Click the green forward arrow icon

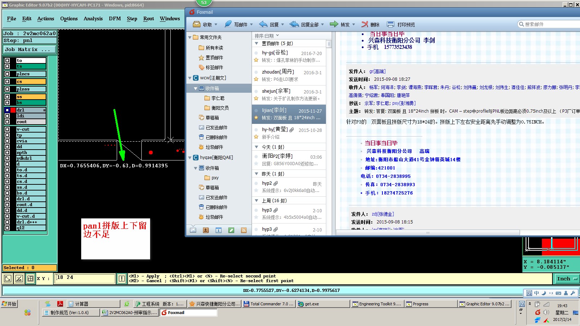pyautogui.click(x=334, y=24)
